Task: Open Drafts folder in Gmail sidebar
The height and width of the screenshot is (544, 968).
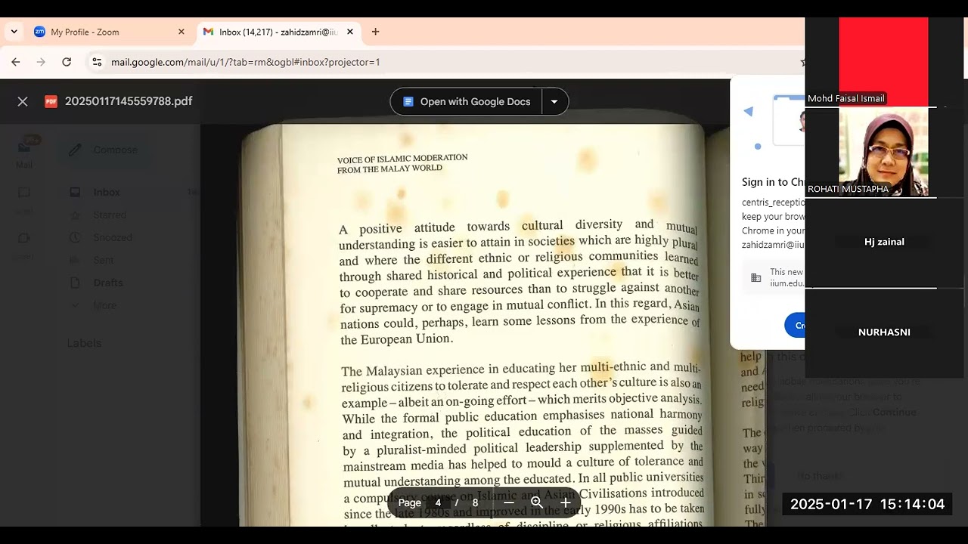Action: pos(107,283)
